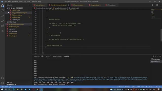
Task: Open Task View on the taskbar
Action: [9, 89]
